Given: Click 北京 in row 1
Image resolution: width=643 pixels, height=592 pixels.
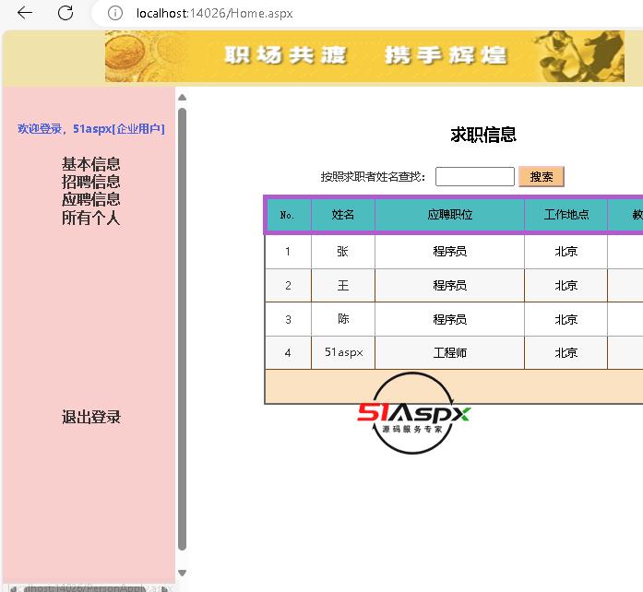Looking at the screenshot, I should (x=566, y=252).
